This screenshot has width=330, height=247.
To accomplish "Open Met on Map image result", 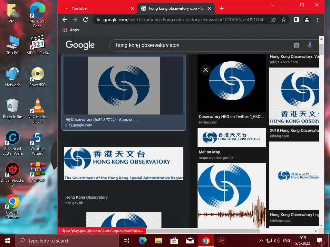I will [x=232, y=137].
